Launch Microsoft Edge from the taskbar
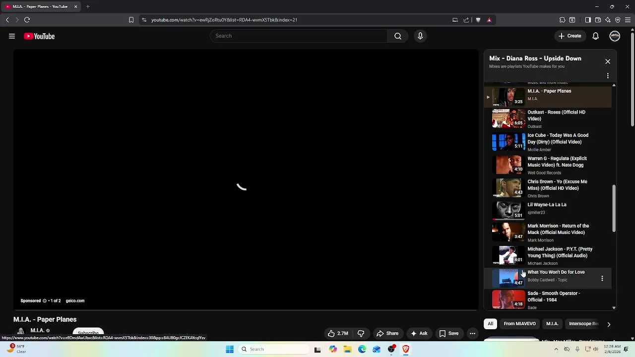 click(x=362, y=349)
